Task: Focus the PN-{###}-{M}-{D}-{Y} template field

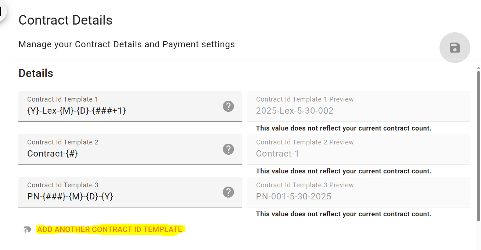Action: (x=110, y=196)
